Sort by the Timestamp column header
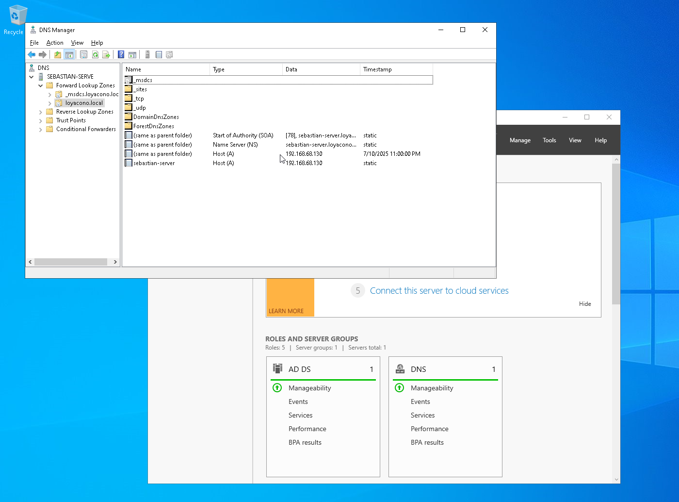The image size is (679, 502). tap(396, 69)
